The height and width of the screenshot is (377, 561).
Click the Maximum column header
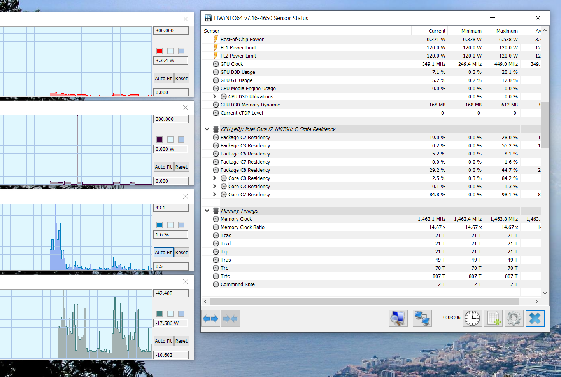point(502,31)
